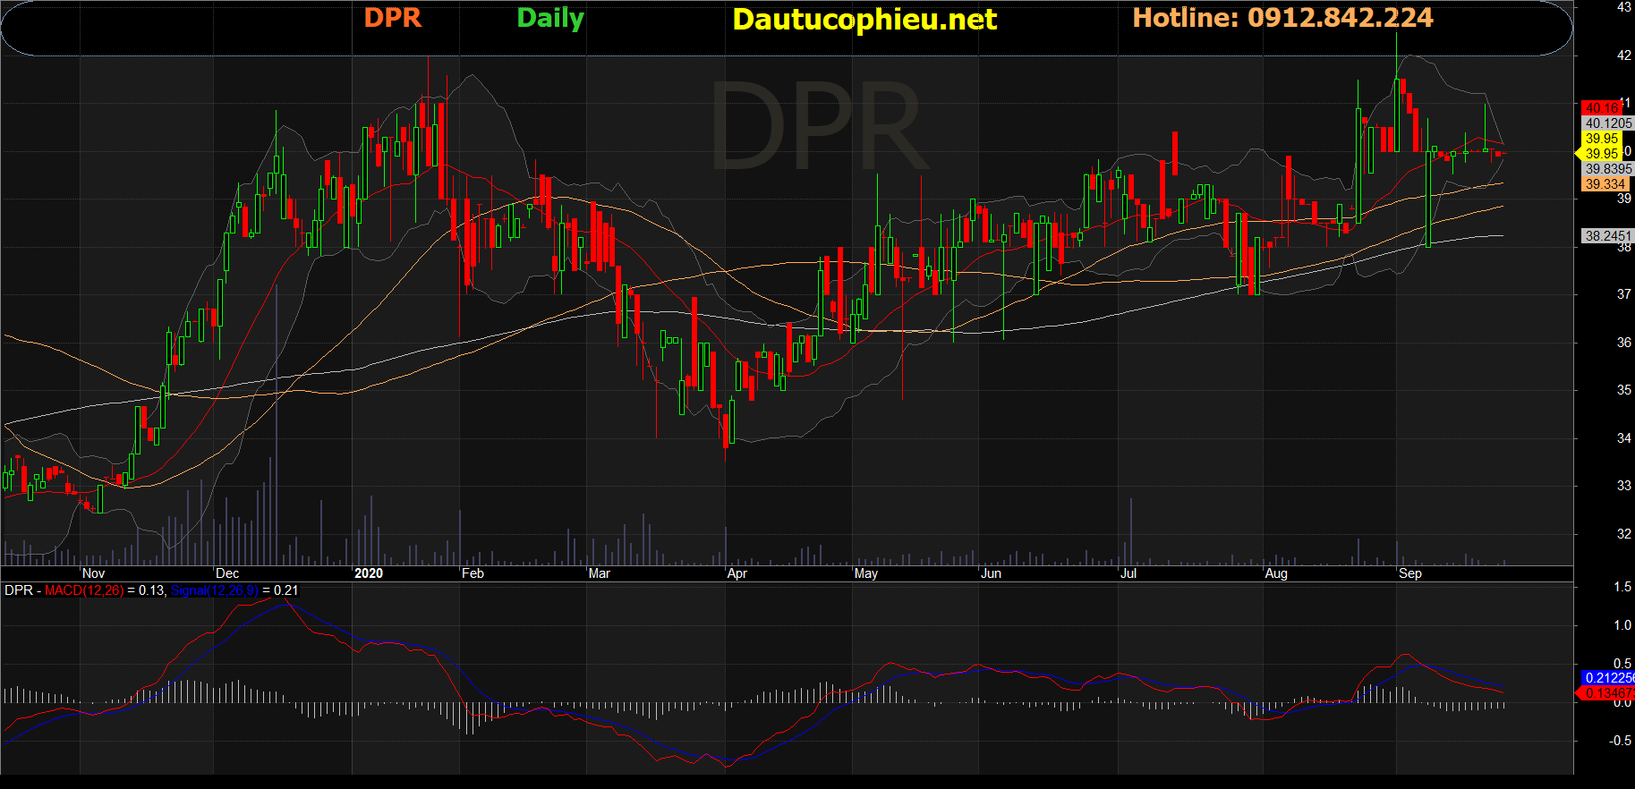Image resolution: width=1635 pixels, height=789 pixels.
Task: Click the Hotline: 0912.842.224 text
Action: [1282, 18]
